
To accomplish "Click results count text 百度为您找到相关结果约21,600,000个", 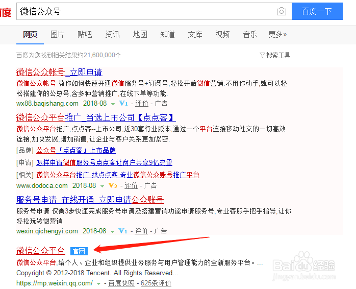I will [x=68, y=55].
